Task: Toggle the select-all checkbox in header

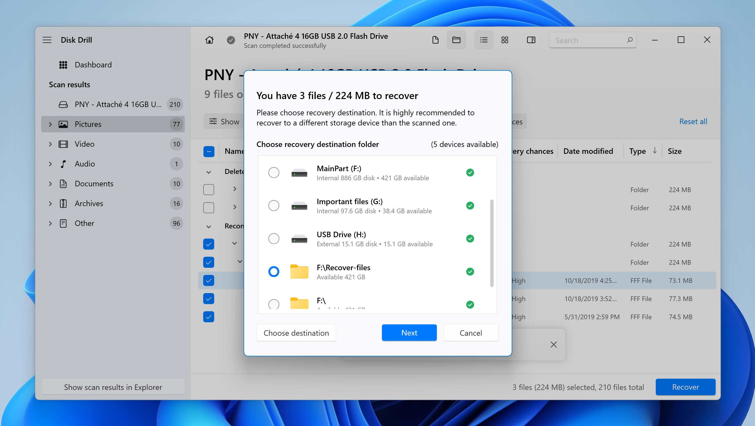Action: pyautogui.click(x=209, y=152)
